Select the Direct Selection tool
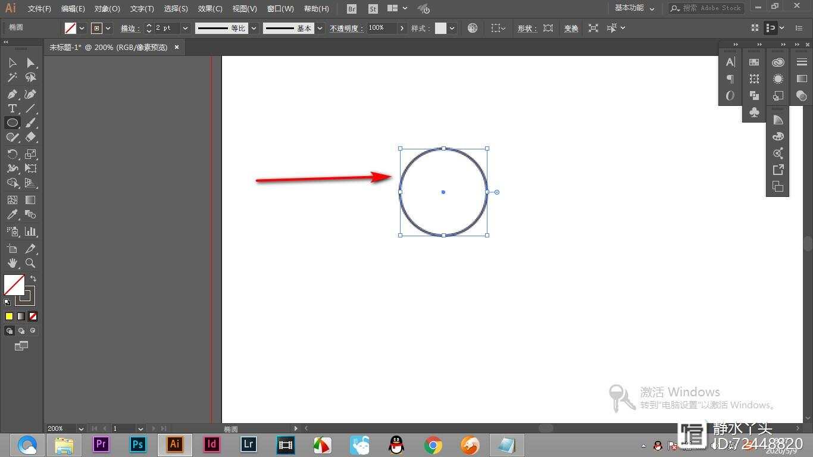The height and width of the screenshot is (457, 813). click(30, 62)
